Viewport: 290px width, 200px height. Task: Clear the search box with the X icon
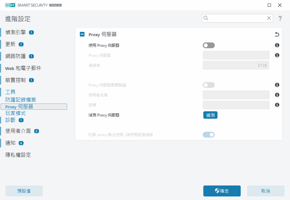point(269,18)
